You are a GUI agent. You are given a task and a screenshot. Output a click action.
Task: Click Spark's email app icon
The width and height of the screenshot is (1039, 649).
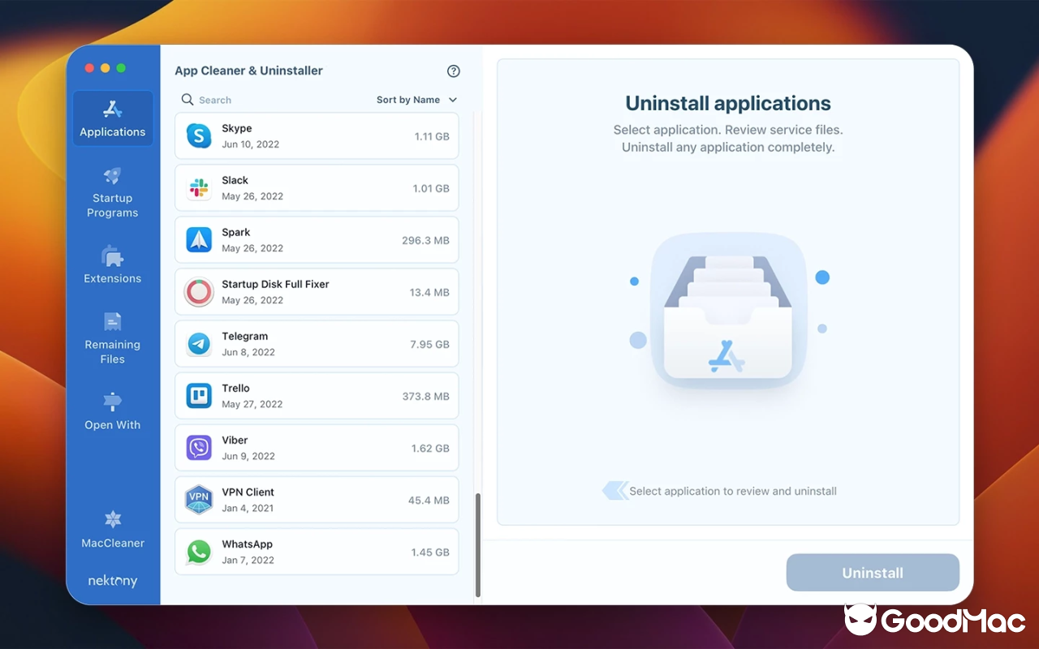coord(199,239)
